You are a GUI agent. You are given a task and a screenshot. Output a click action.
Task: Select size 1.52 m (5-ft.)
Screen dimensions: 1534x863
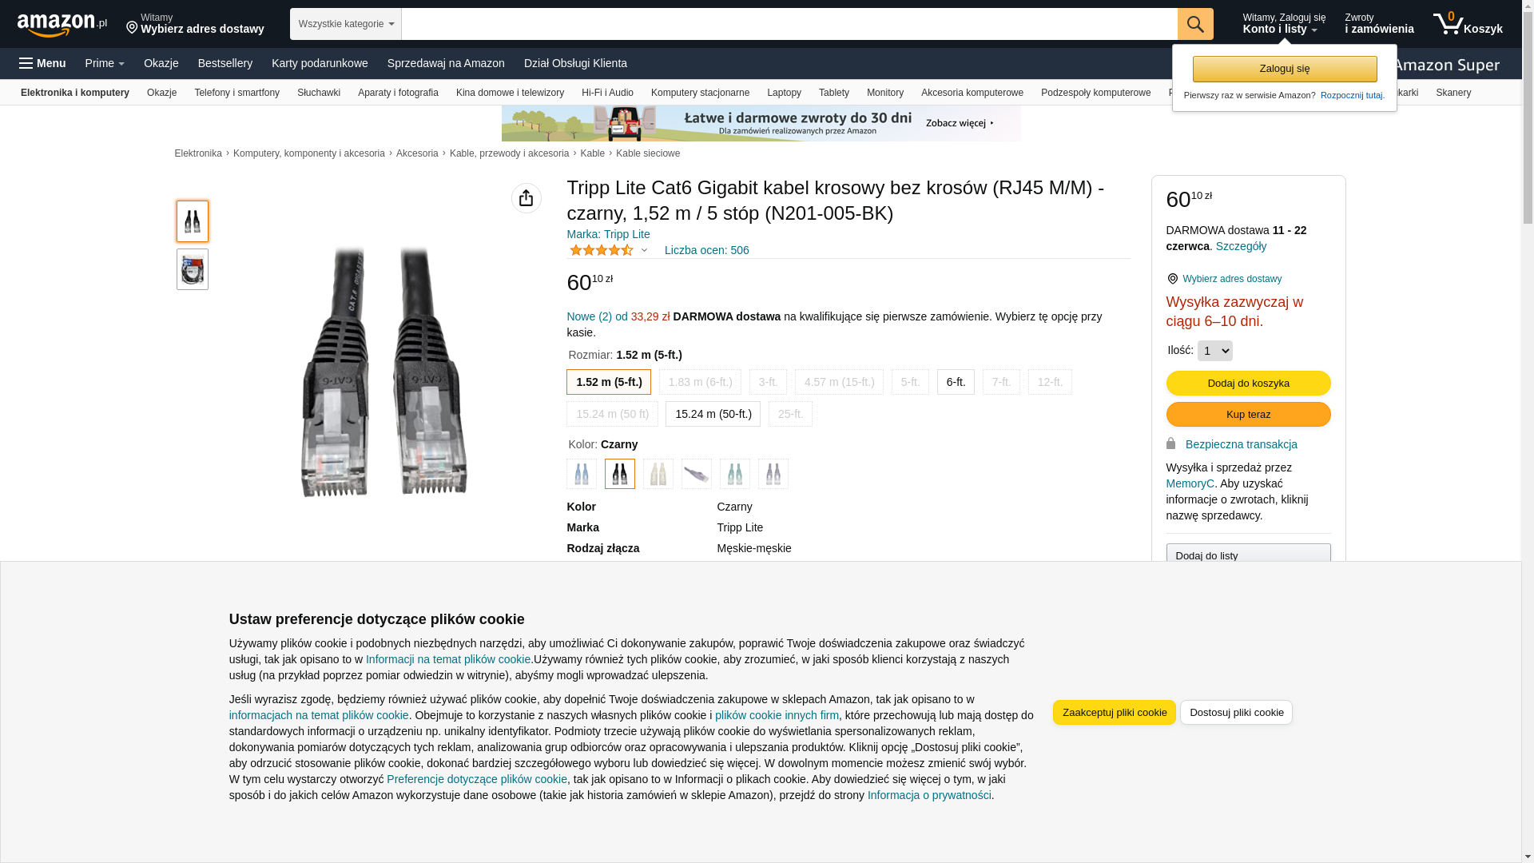(x=609, y=382)
